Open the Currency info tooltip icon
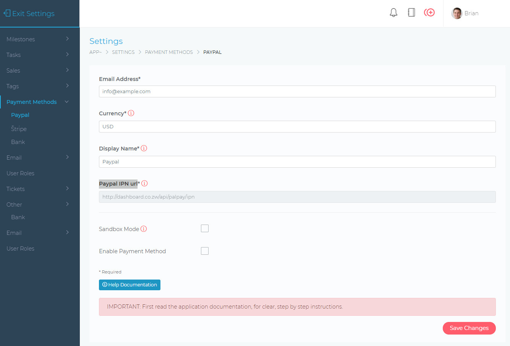The image size is (510, 346). click(x=131, y=113)
